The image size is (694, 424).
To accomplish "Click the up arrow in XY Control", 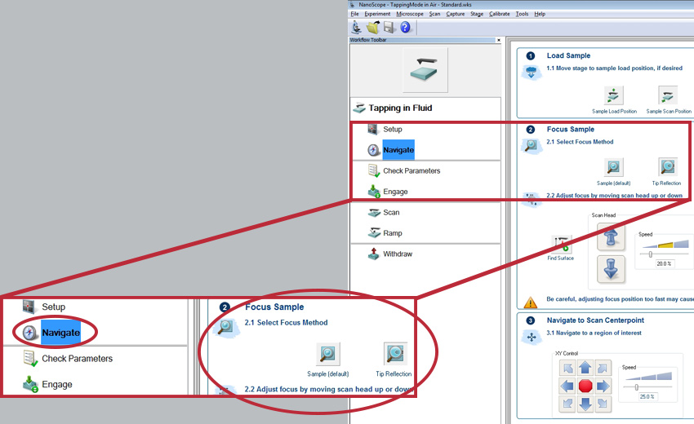I will pos(585,369).
